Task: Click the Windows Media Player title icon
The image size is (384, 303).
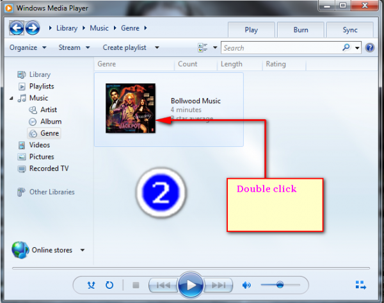Action: coord(9,8)
